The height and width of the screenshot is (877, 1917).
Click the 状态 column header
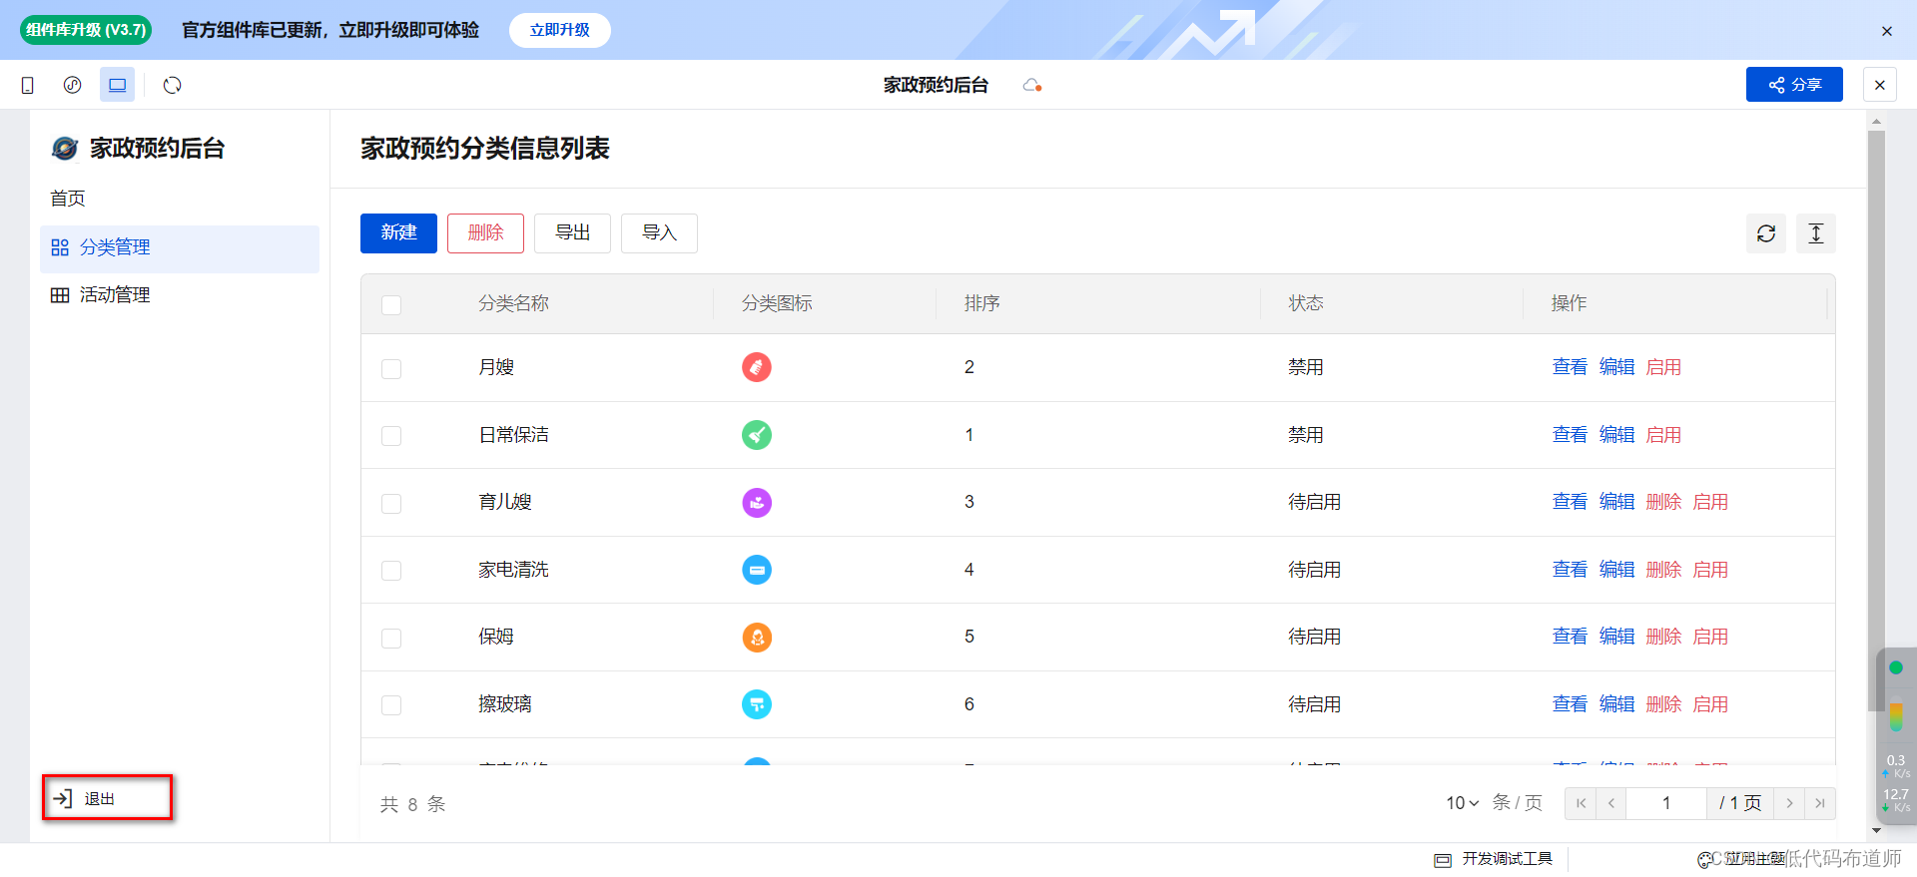pyautogui.click(x=1306, y=303)
